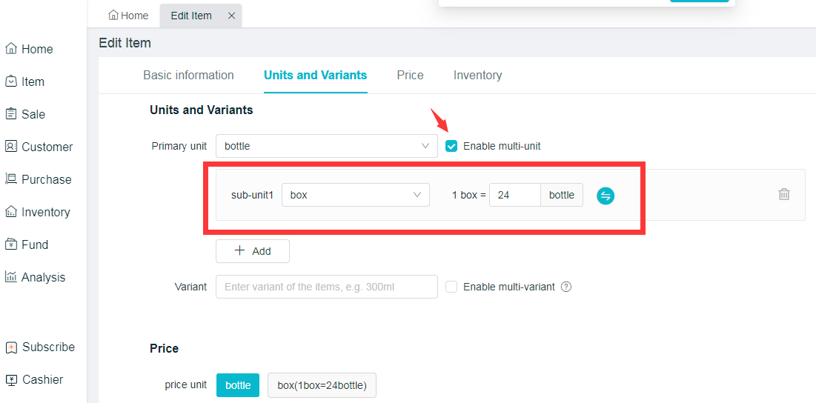Viewport: 816px width, 403px height.
Task: Click the Add sub-unit button
Action: pyautogui.click(x=252, y=251)
